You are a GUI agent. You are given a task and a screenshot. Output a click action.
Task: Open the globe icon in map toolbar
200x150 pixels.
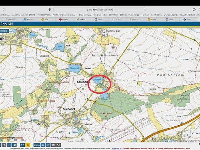(14, 145)
